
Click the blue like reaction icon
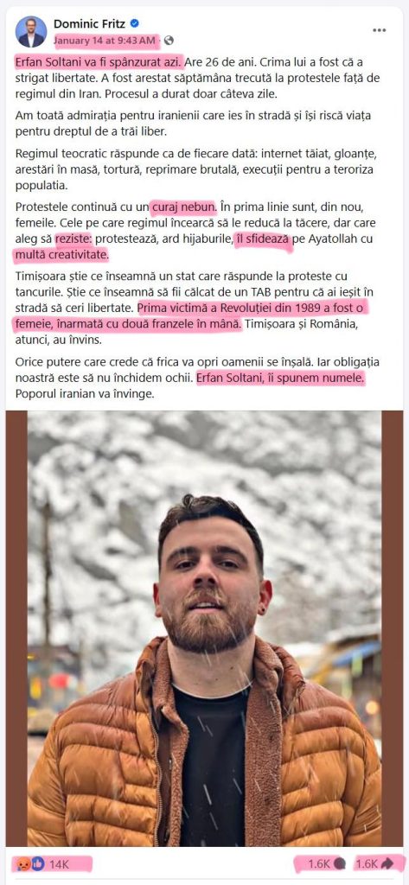[x=37, y=864]
